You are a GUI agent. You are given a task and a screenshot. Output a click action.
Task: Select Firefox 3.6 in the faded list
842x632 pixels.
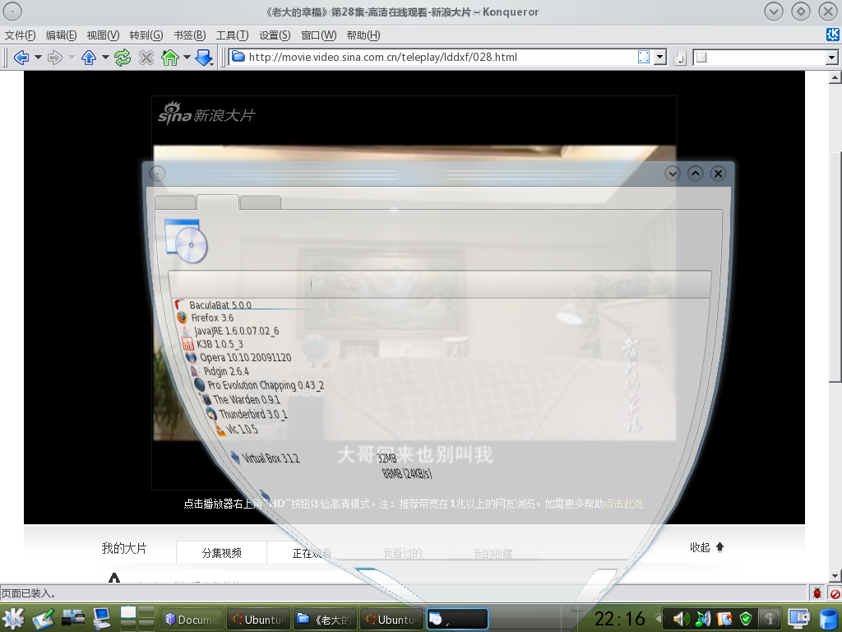tap(206, 318)
